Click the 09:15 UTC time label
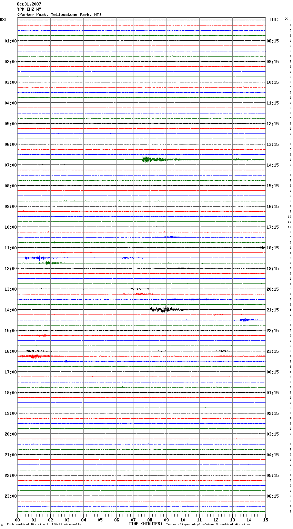This screenshot has width=293, height=529. pos(273,61)
